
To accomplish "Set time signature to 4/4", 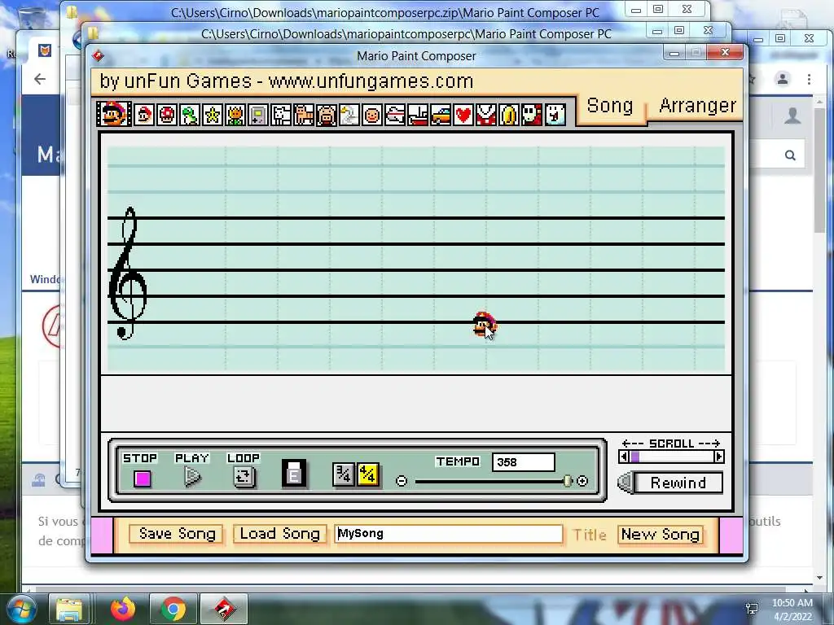I will (367, 474).
